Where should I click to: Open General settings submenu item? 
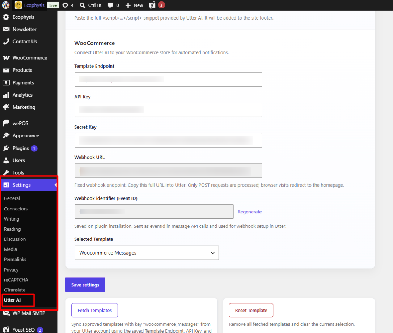[12, 198]
